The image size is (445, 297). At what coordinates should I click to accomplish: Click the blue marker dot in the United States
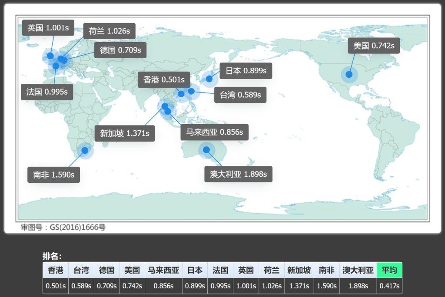click(349, 74)
